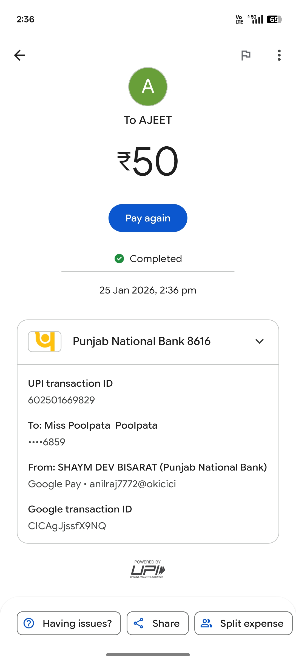
Task: Tap the question mark help icon
Action: (29, 623)
